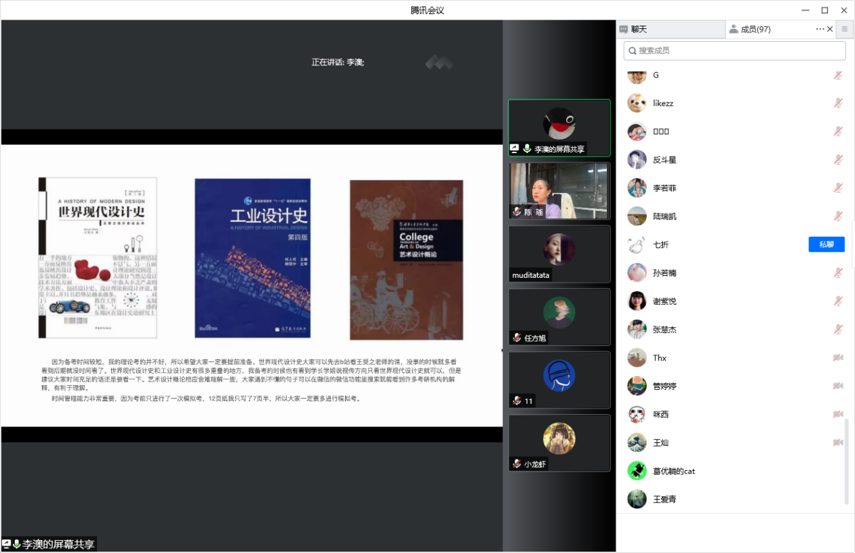Click the disabled camera icon beside Thx
Image resolution: width=855 pixels, height=553 pixels.
(x=837, y=358)
